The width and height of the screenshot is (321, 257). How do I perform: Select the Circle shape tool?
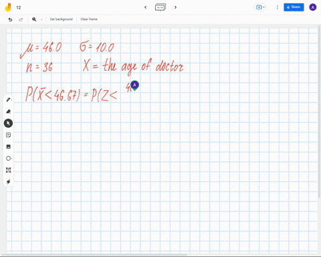click(x=8, y=159)
